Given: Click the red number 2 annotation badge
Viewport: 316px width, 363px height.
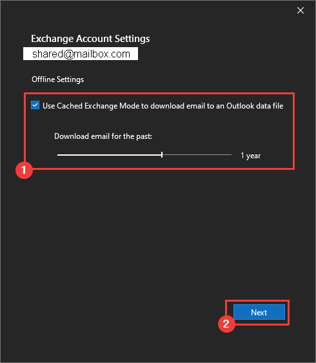Looking at the screenshot, I should 226,324.
